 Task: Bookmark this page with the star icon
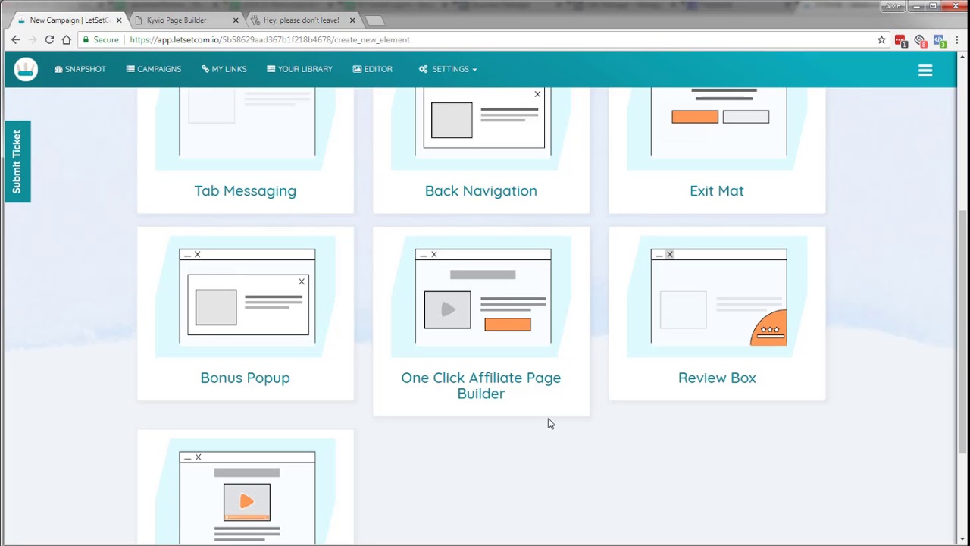coord(881,40)
